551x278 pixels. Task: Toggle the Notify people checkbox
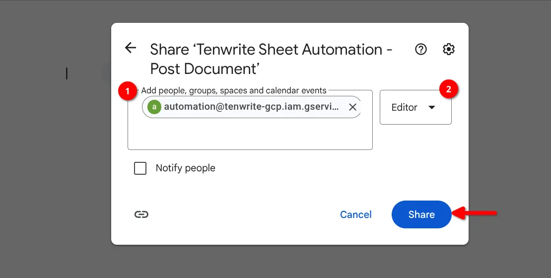tap(140, 168)
